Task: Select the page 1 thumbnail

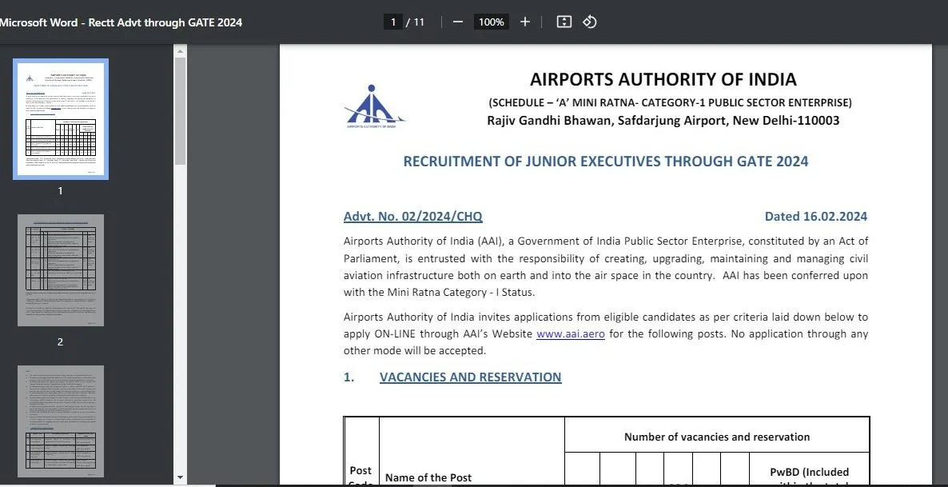Action: (61, 119)
